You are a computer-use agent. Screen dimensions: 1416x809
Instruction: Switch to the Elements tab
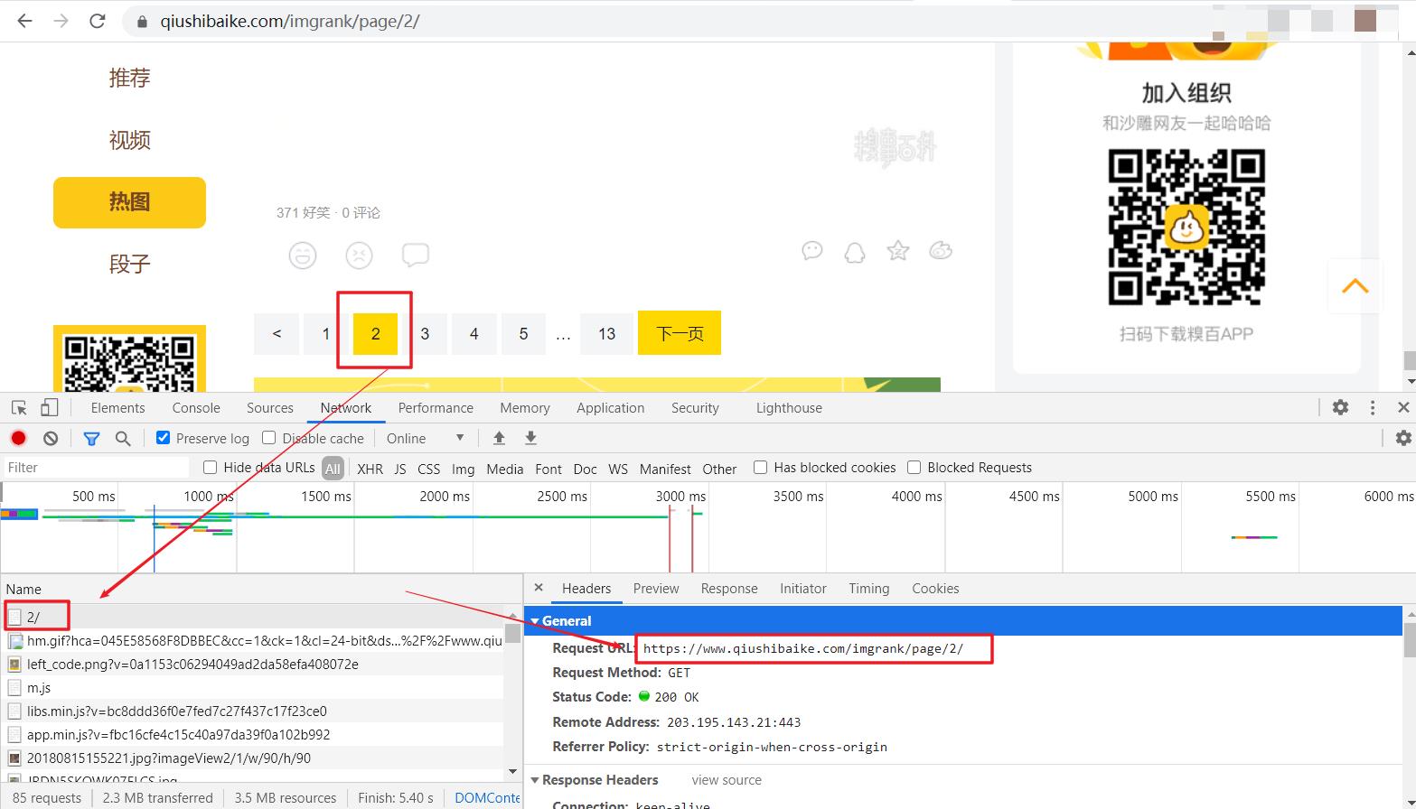tap(117, 408)
